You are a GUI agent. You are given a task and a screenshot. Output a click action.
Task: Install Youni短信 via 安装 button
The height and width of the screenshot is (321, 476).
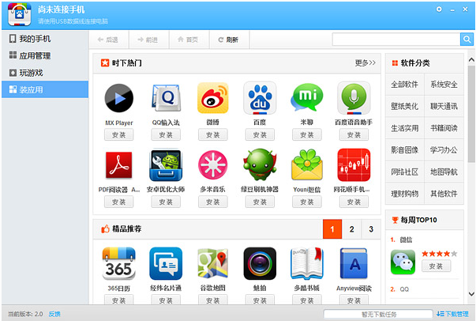coord(307,202)
